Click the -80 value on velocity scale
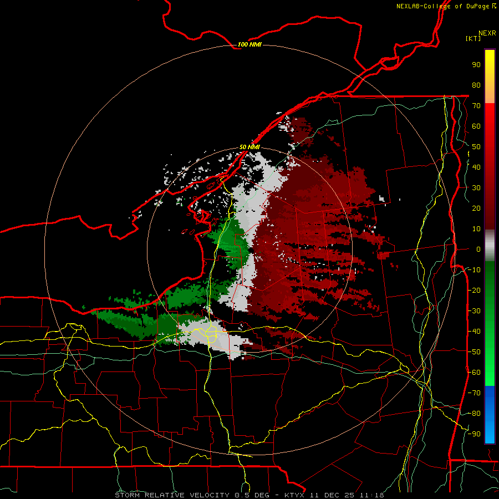Viewport: 499px width, 499px height. [474, 414]
